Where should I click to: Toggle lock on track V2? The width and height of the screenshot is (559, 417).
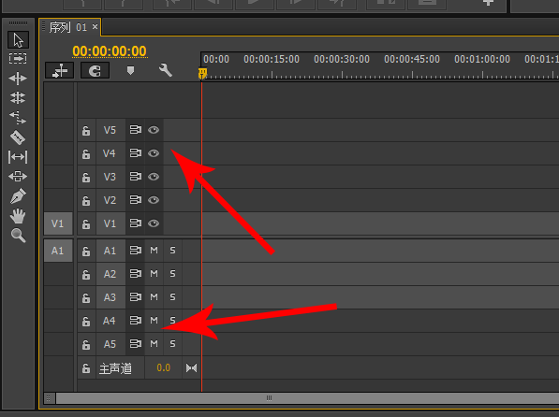[86, 200]
